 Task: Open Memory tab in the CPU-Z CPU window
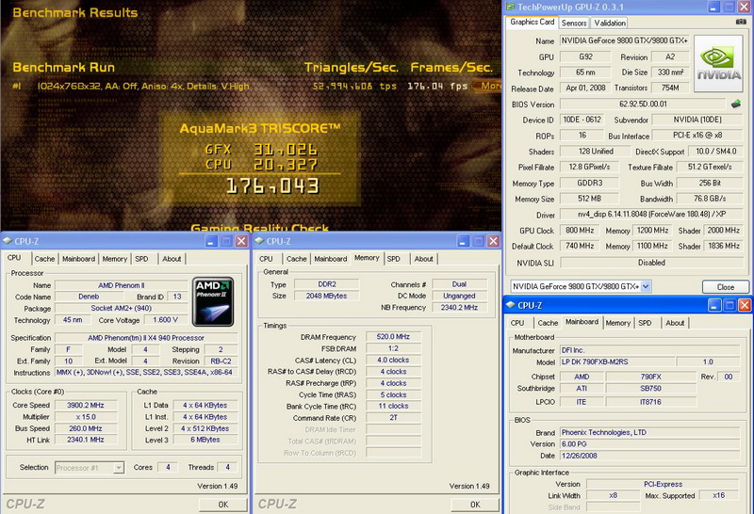[x=114, y=259]
